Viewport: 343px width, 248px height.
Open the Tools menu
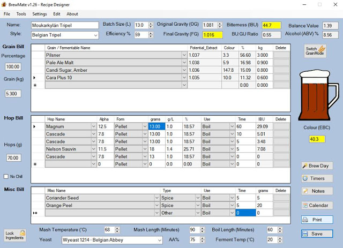tap(21, 14)
